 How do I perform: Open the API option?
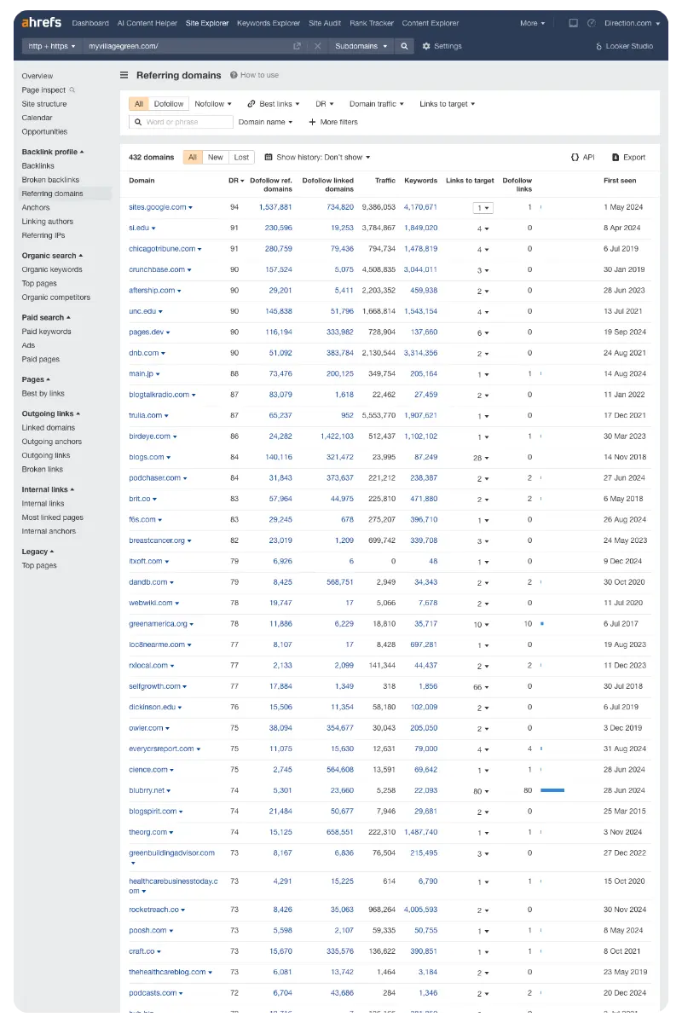pos(583,158)
